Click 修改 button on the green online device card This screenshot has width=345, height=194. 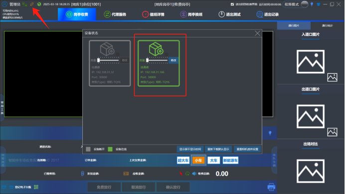(173, 60)
